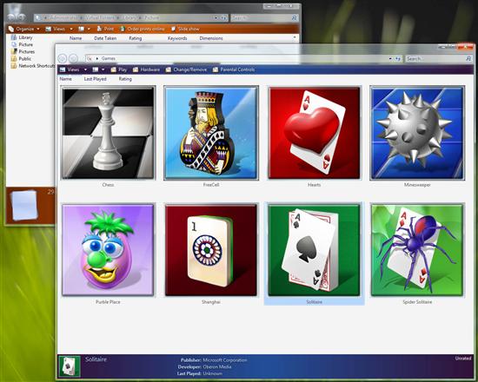The width and height of the screenshot is (478, 382).
Task: Sort by Dimensions column in Pictures window
Action: pos(211,38)
